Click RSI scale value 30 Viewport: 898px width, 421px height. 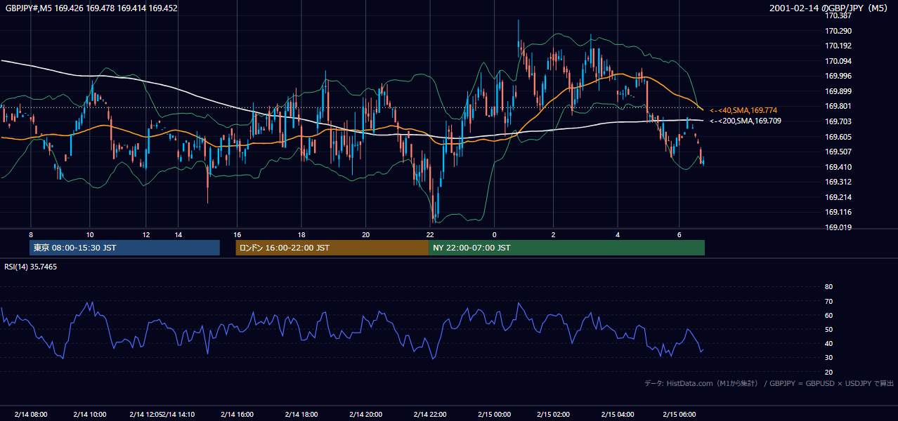(x=828, y=358)
